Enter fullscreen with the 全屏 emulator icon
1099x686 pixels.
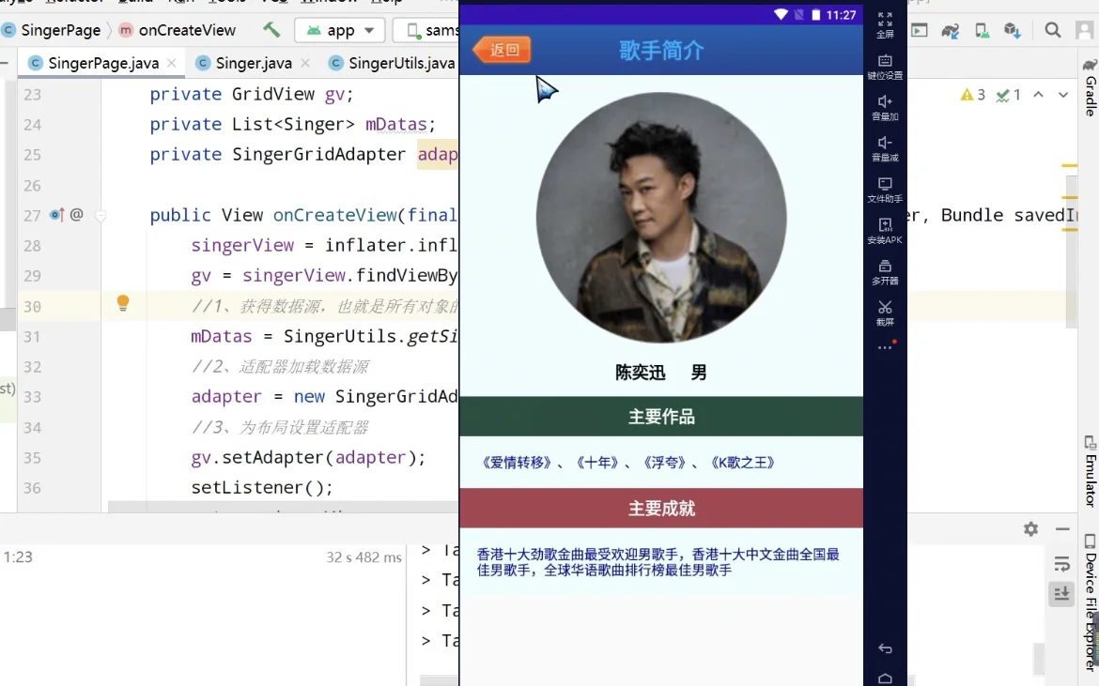click(x=884, y=23)
